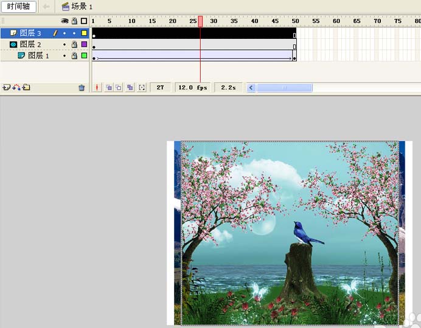Viewport: 421px width, 328px height.
Task: Select layer 图层 1 in the layer list
Action: click(39, 55)
